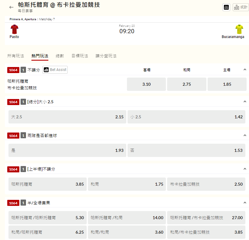
Task: Select 帕斯托體育/和局 at 14.00
Action: point(127,218)
